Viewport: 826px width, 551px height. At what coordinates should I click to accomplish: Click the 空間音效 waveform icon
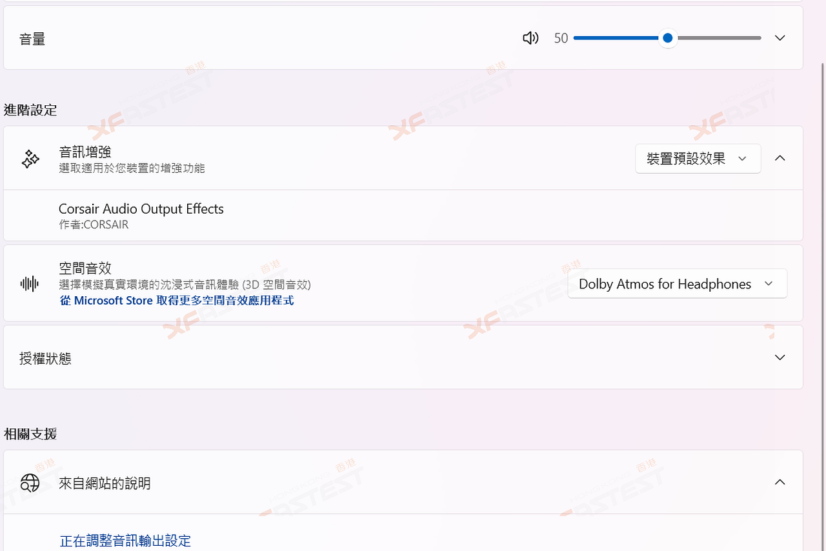coord(30,284)
